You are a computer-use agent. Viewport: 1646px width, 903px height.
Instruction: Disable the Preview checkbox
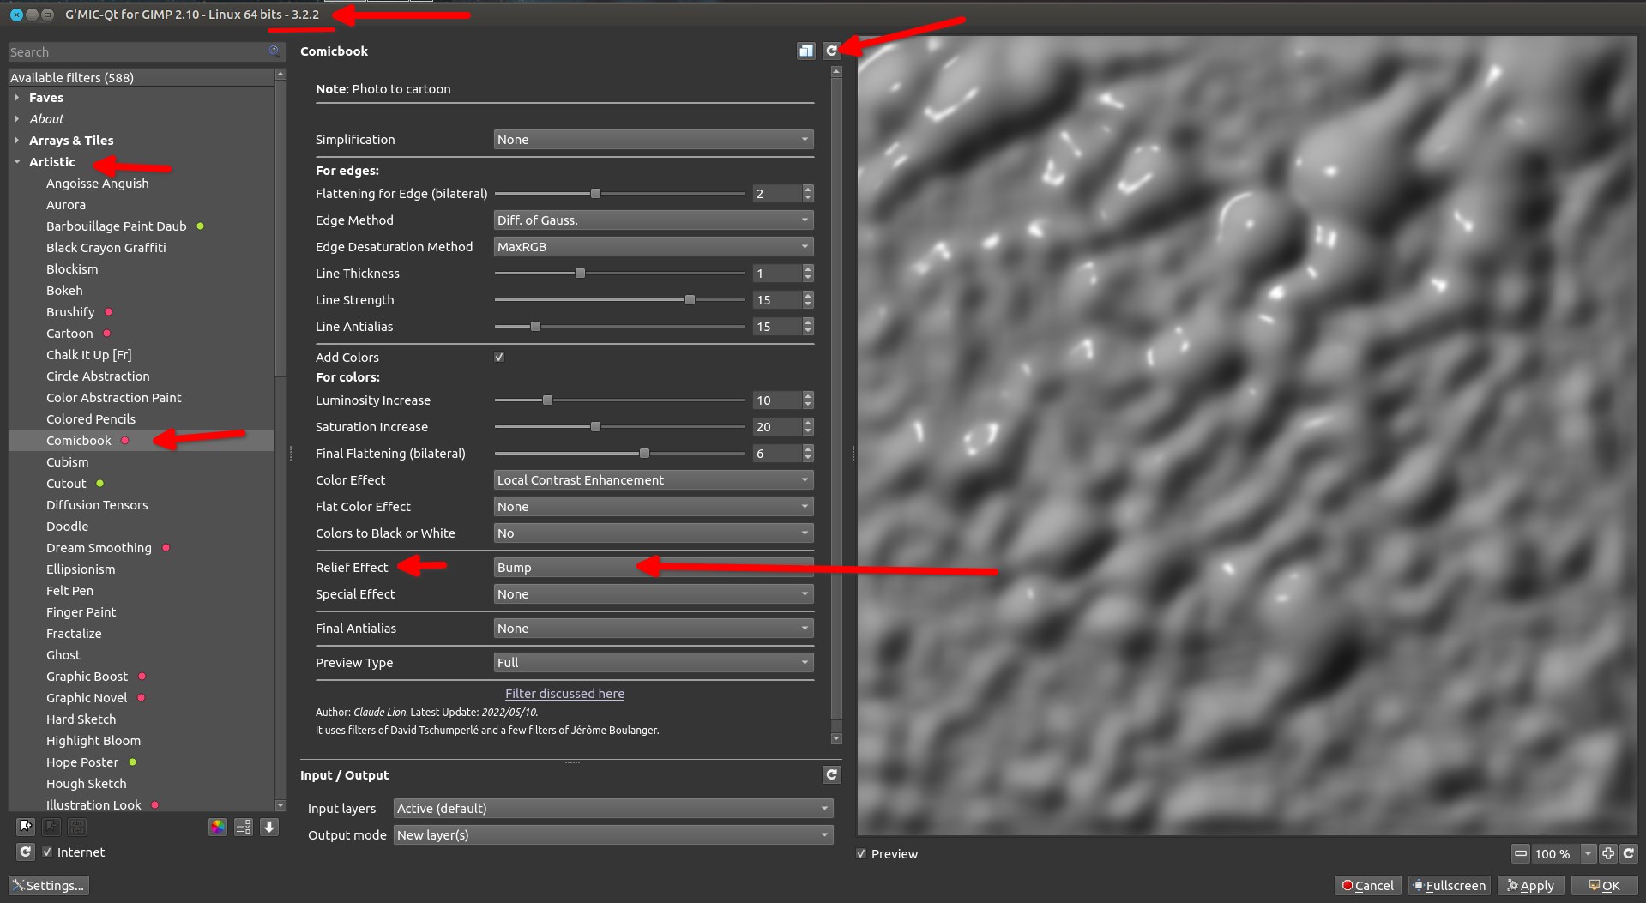862,854
